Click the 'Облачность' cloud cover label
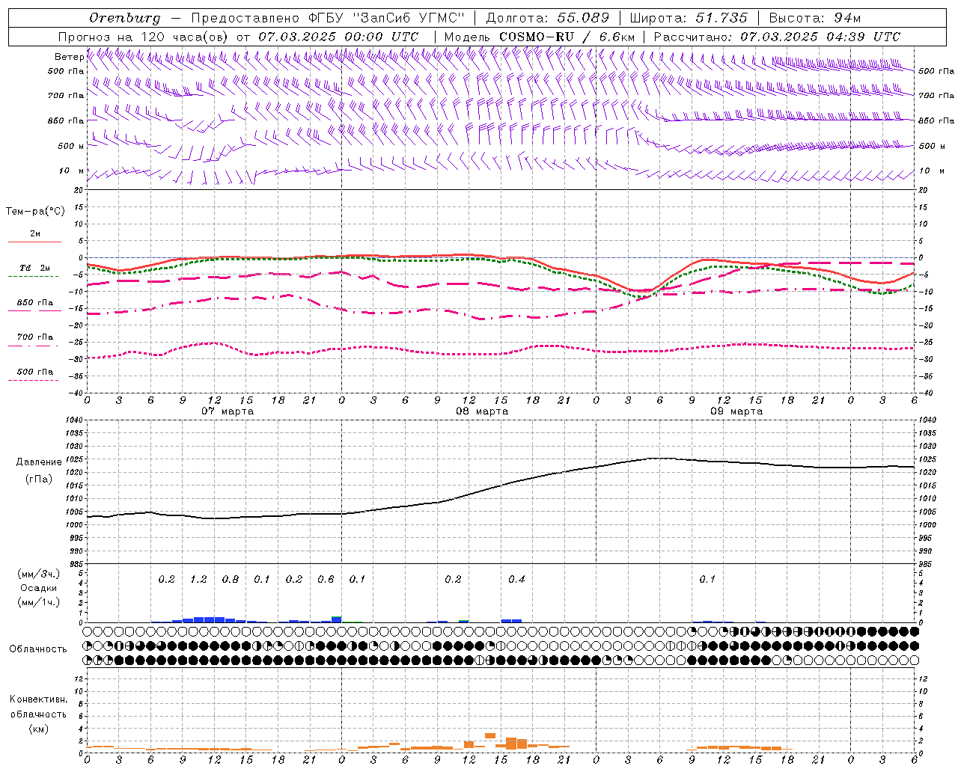Viewport: 958px width, 766px height. 38,649
